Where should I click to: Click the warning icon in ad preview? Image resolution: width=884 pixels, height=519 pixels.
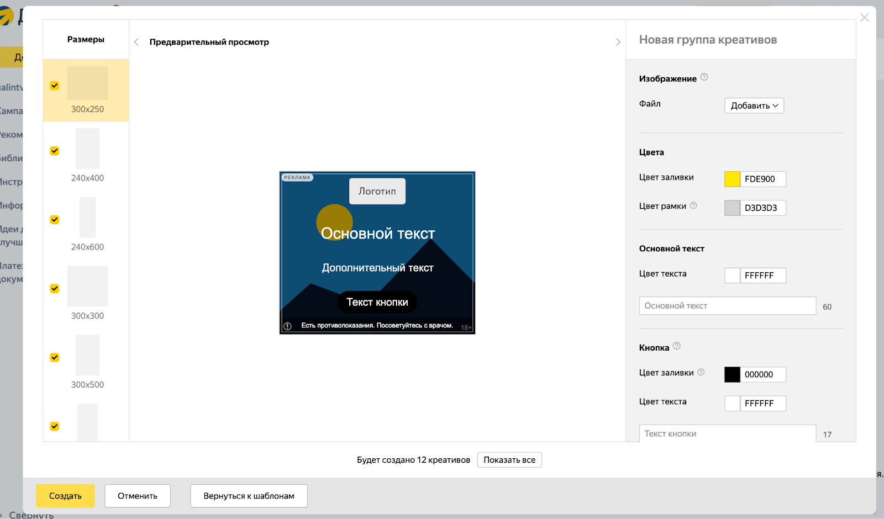[x=287, y=326]
